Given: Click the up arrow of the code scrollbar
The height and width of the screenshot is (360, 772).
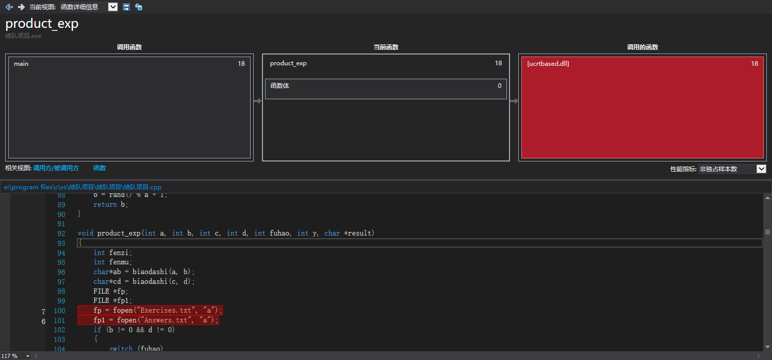Looking at the screenshot, I should tap(767, 198).
